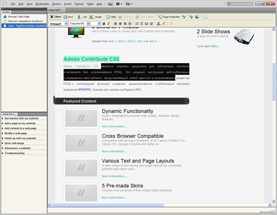This screenshot has height=215, width=277.
Task: Select the Unite - Together is Better page
Action: 24,26
